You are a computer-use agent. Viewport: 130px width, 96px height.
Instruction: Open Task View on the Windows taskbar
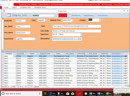tap(45, 94)
